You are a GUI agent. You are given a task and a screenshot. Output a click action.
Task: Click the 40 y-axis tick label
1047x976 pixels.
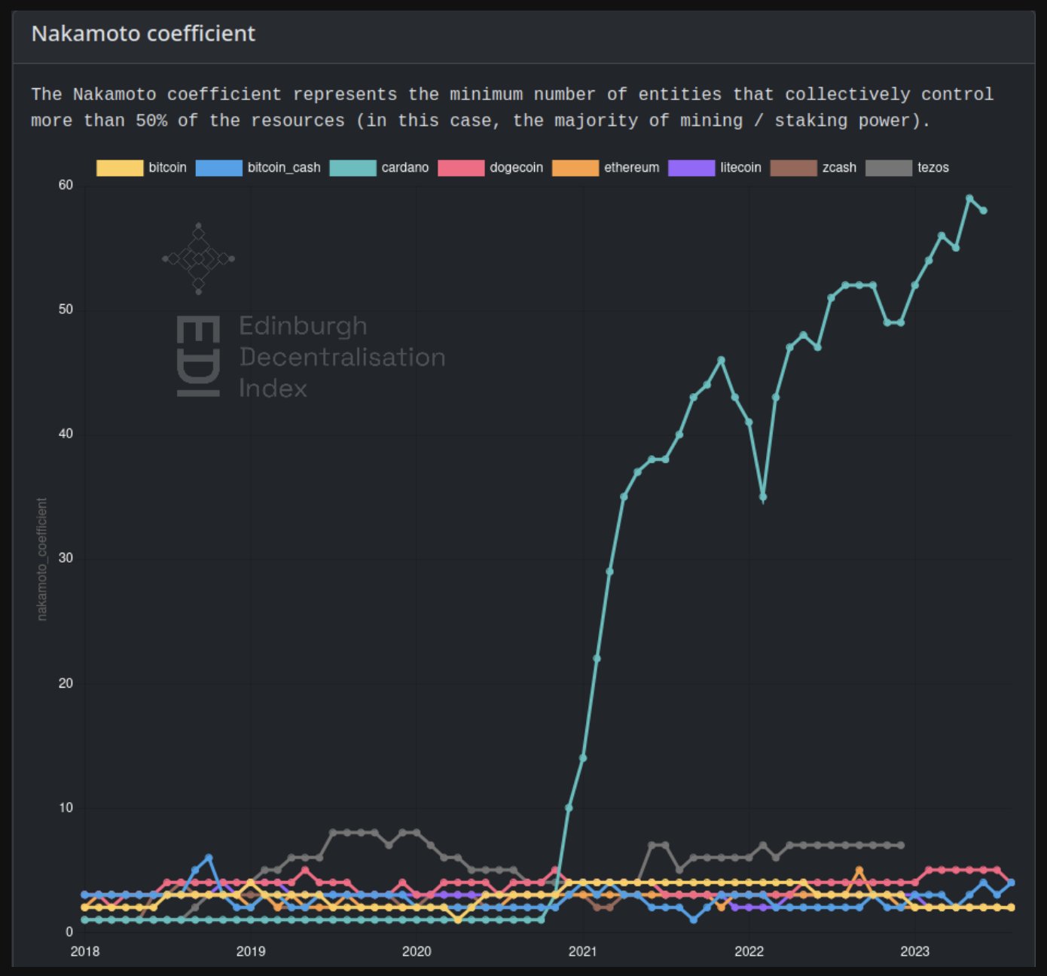(x=66, y=434)
